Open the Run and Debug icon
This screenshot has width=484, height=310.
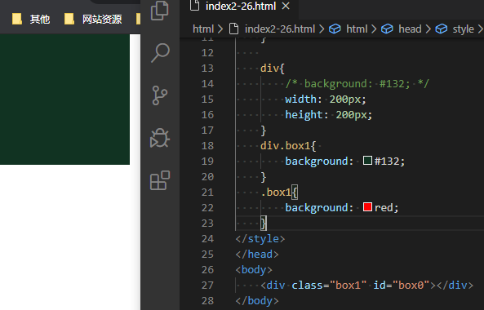[x=160, y=138]
